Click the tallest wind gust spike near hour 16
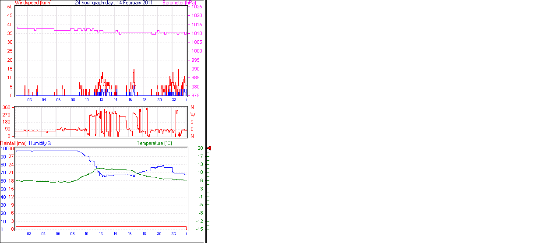The image size is (557, 243). 134,70
